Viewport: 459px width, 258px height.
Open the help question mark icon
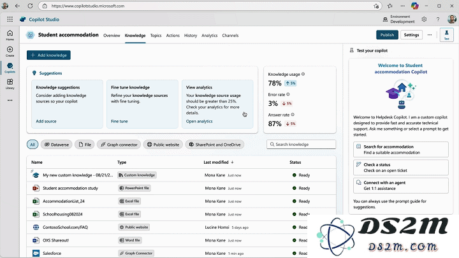click(438, 19)
